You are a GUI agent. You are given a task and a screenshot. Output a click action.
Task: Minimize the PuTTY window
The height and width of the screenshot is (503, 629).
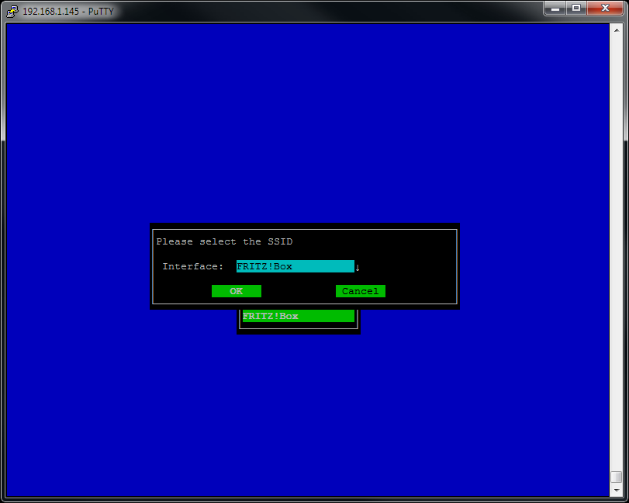pyautogui.click(x=555, y=8)
